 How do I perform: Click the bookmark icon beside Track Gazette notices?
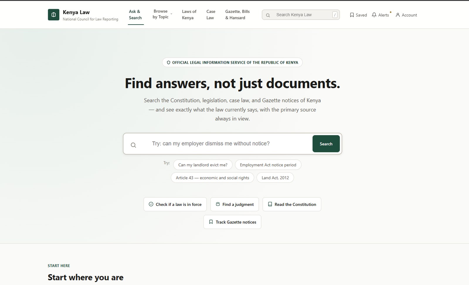(x=211, y=222)
